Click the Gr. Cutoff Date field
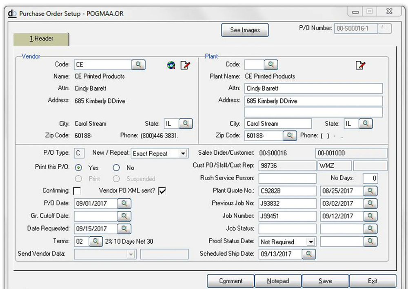Image resolution: width=408 pixels, height=289 pixels. pyautogui.click(x=96, y=216)
